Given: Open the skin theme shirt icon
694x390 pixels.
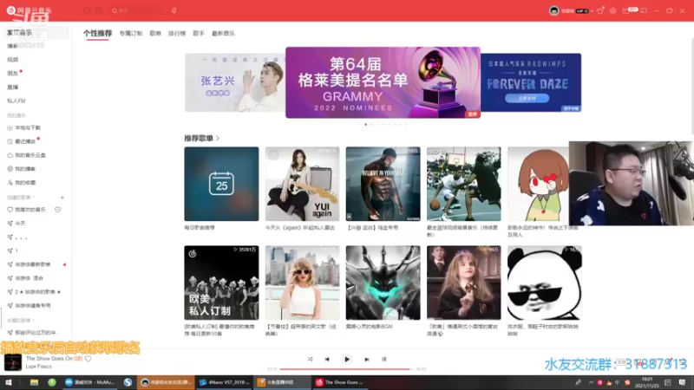Looking at the screenshot, I should [600, 10].
